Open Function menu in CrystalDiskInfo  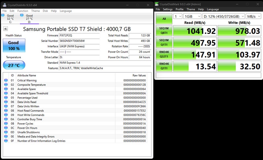click(x=23, y=11)
